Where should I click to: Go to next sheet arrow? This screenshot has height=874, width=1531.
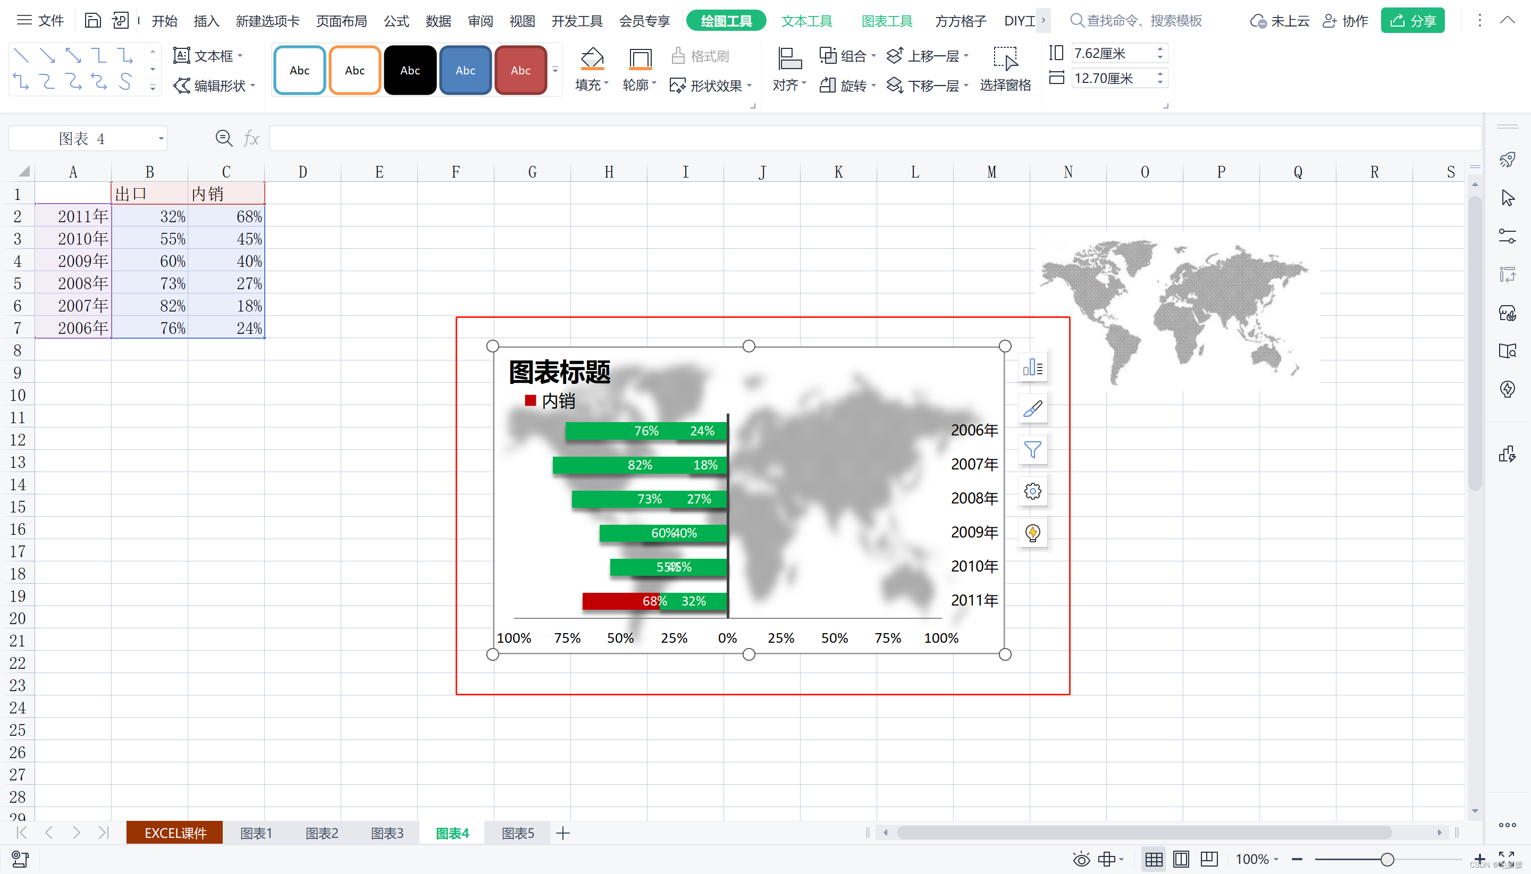click(x=76, y=833)
